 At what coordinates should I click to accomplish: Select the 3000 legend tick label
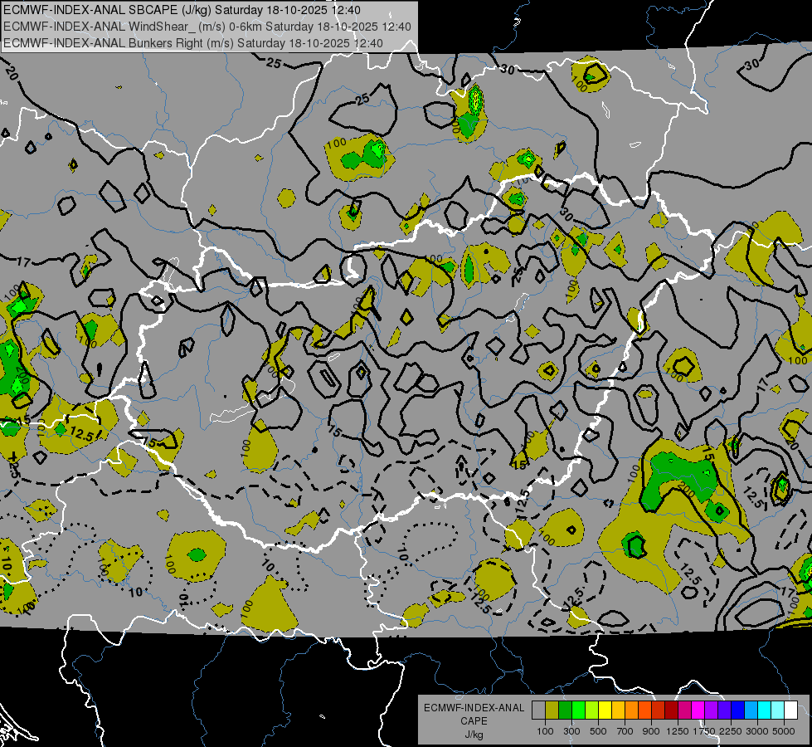pyautogui.click(x=756, y=731)
